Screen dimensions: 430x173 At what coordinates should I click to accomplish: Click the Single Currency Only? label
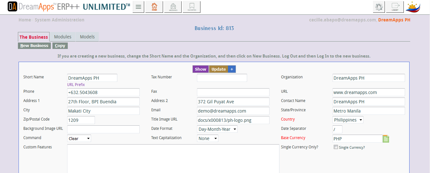point(300,147)
